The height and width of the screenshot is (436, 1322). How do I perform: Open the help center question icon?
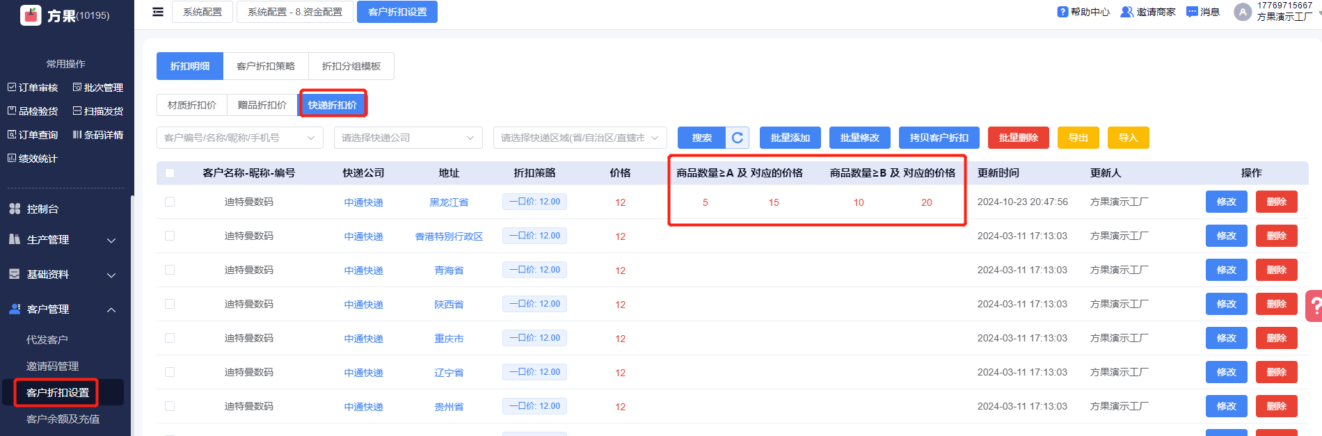point(1062,12)
